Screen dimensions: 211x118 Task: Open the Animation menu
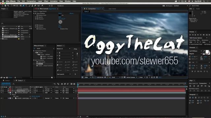click(x=54, y=1)
